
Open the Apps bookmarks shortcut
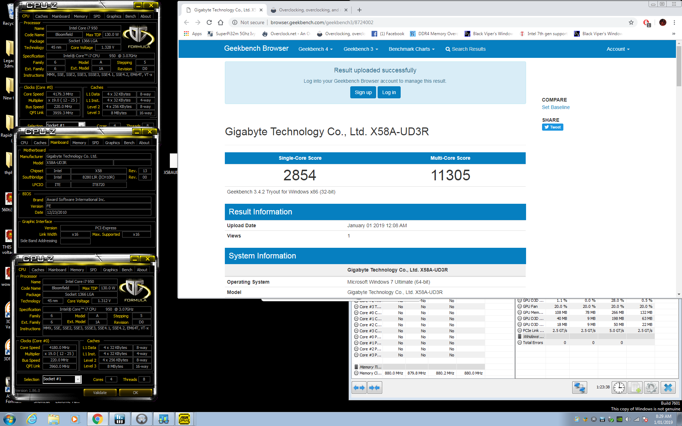193,34
